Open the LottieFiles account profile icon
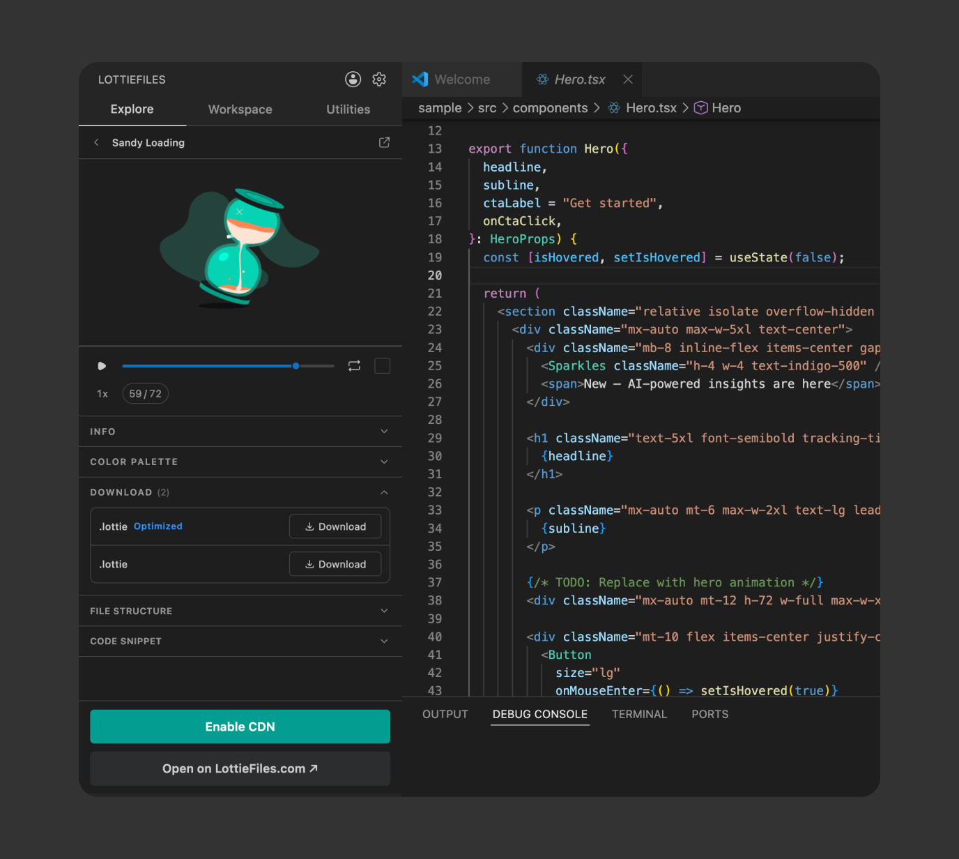The image size is (959, 859). point(353,79)
